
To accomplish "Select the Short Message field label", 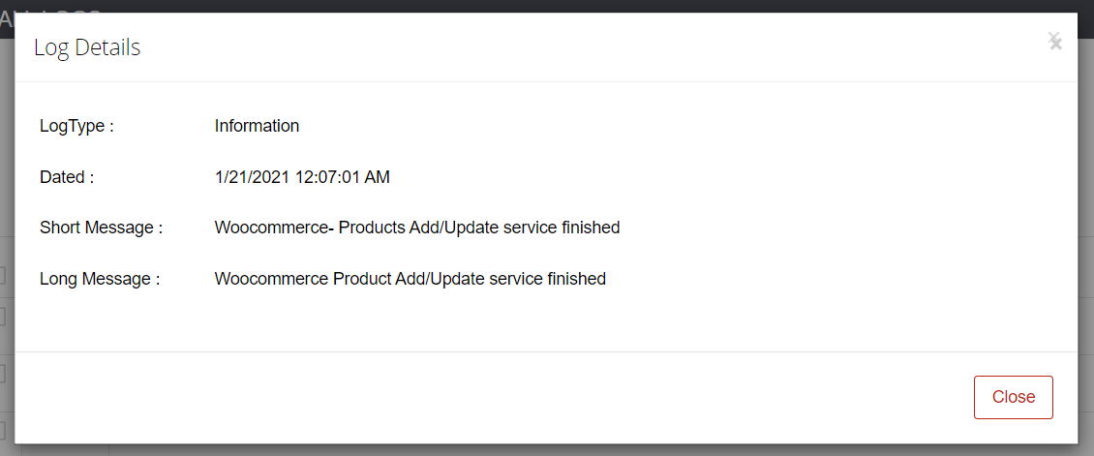I will coord(101,228).
